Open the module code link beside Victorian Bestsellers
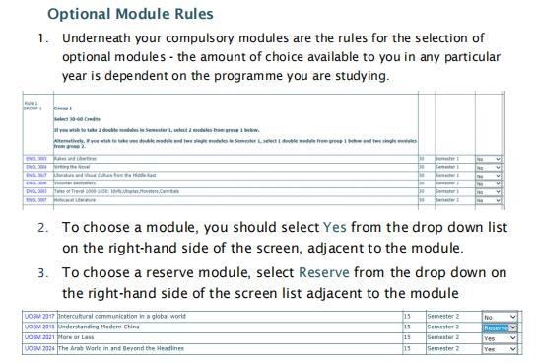This screenshot has height=363, width=537. click(36, 183)
